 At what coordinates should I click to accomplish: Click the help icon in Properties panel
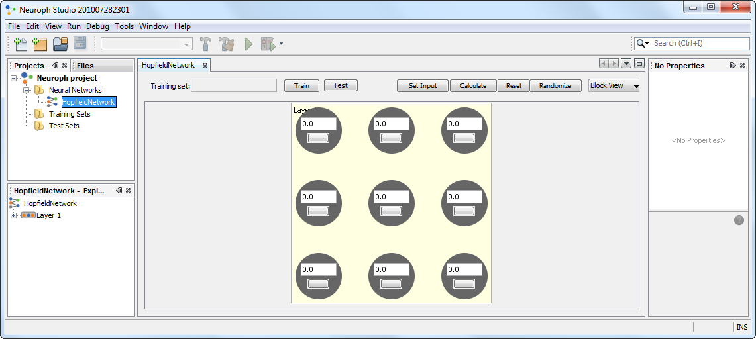739,220
